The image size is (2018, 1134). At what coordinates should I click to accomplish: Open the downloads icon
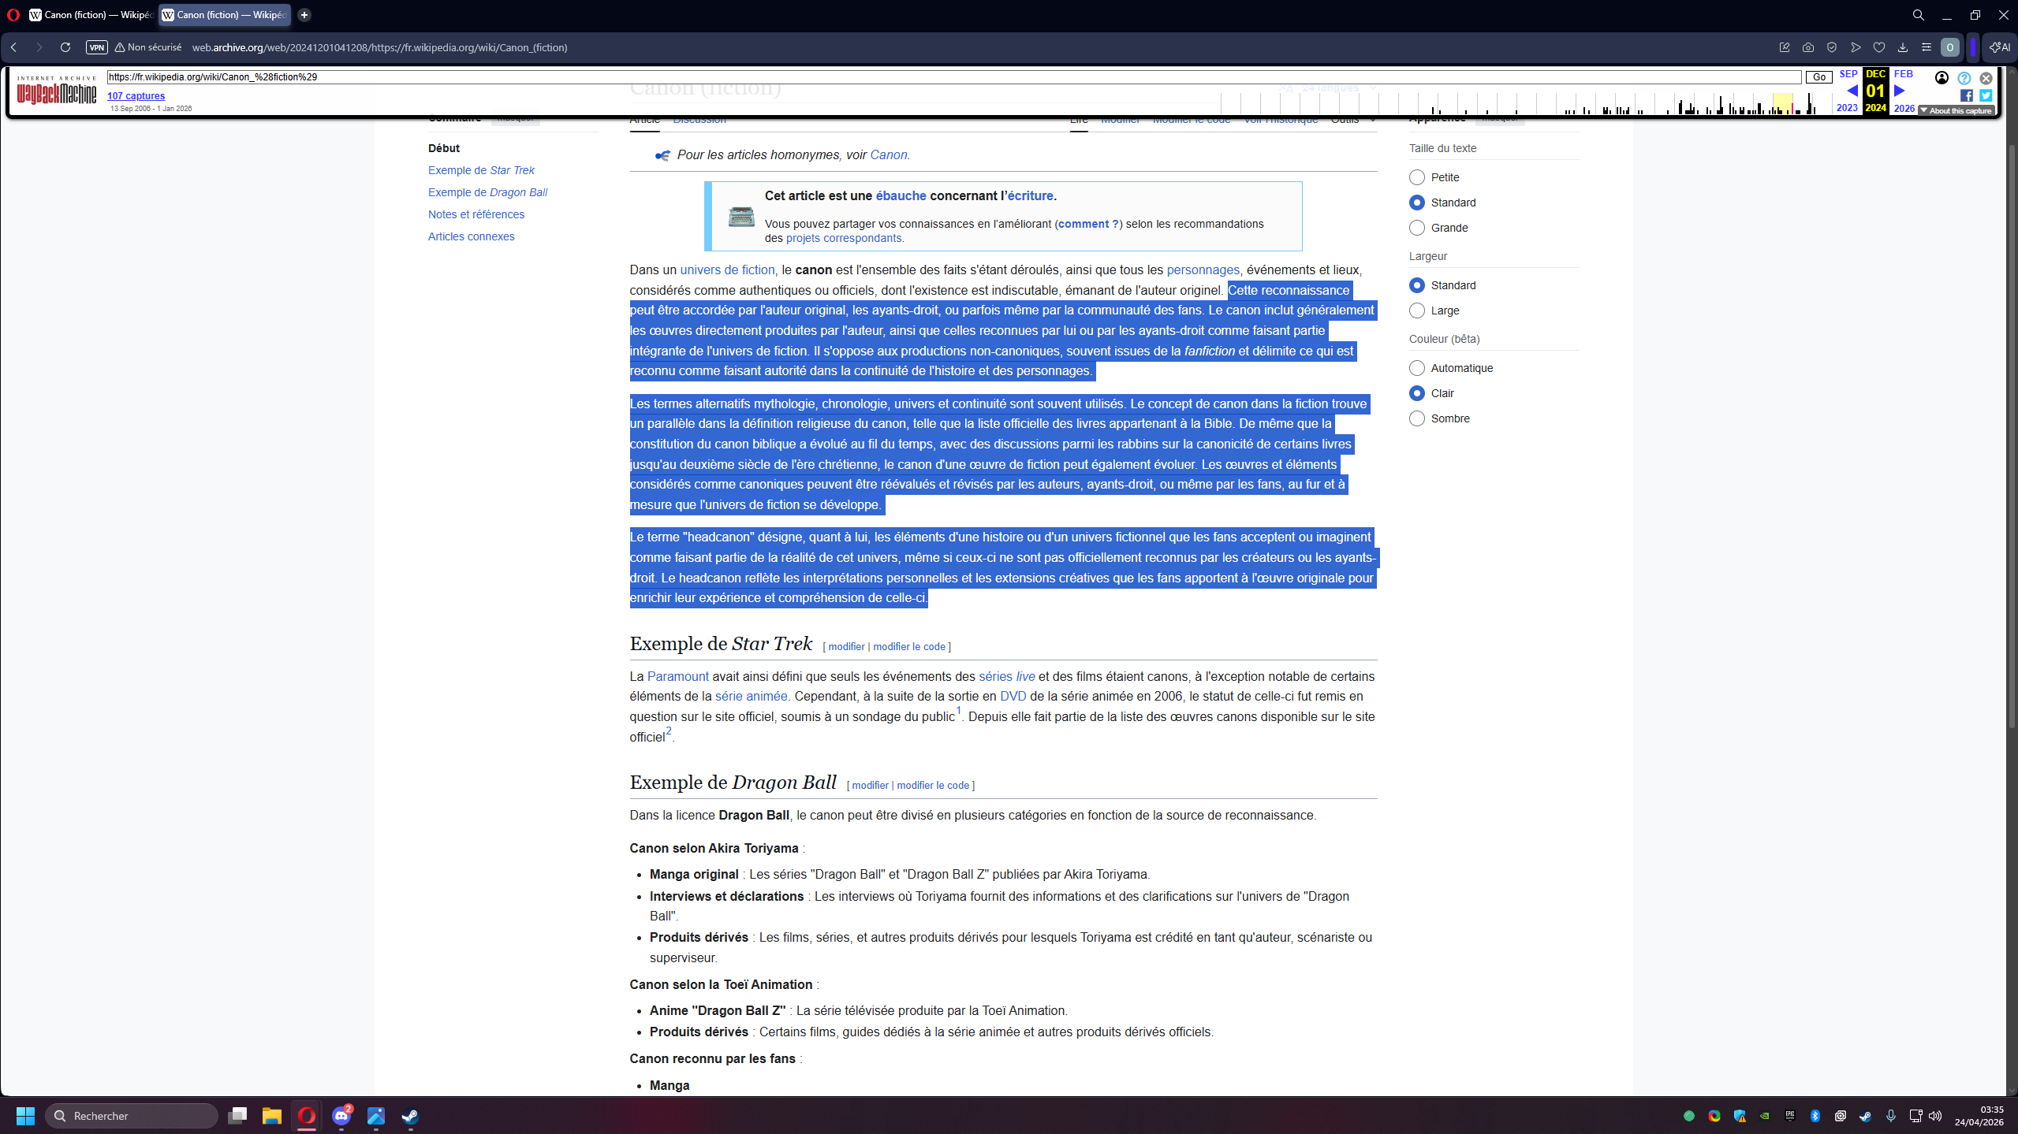(1903, 47)
